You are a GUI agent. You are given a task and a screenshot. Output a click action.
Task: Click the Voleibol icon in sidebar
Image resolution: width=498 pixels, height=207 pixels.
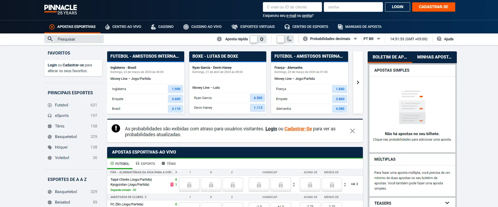pos(50,158)
